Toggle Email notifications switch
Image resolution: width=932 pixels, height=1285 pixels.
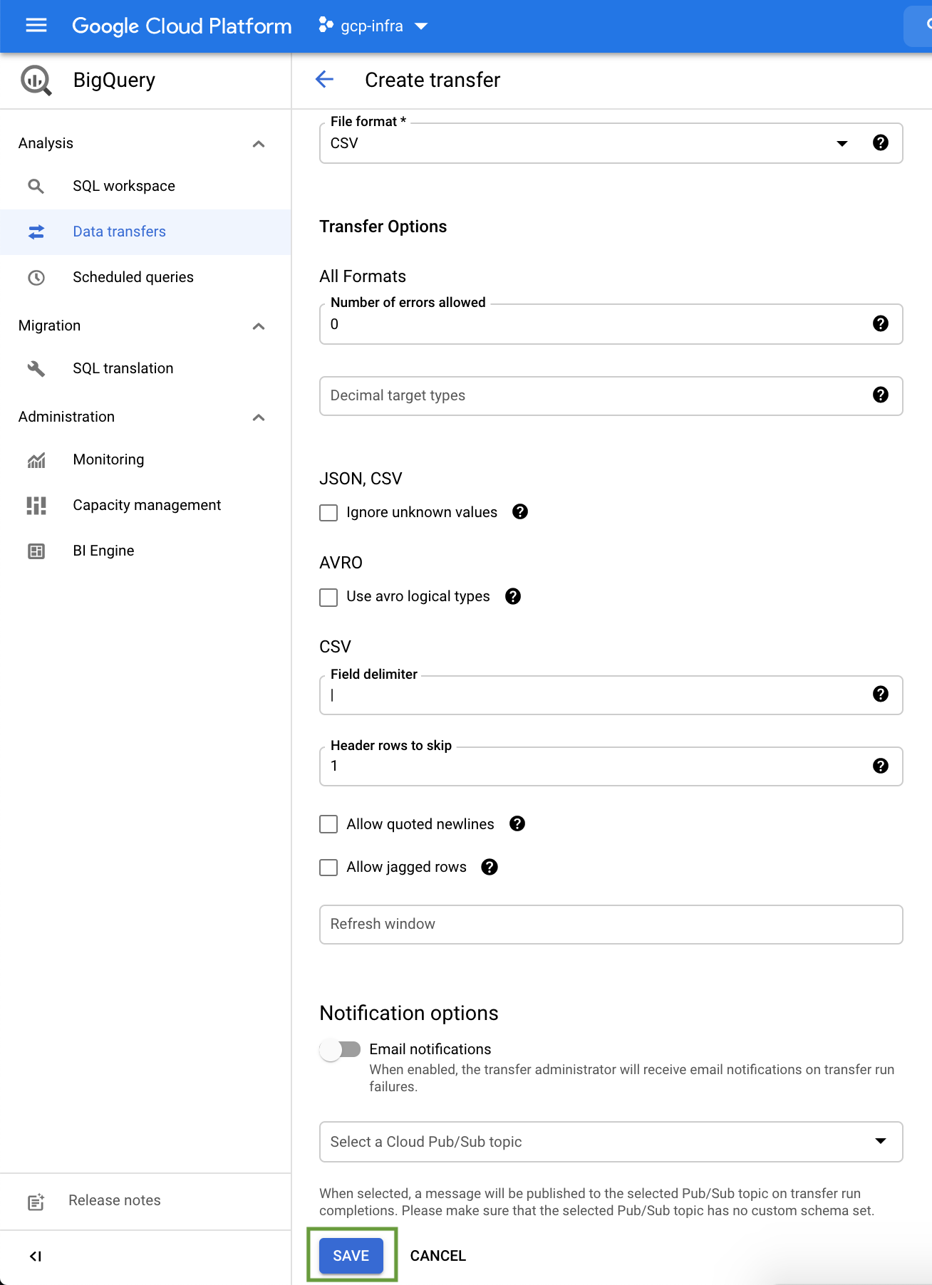click(340, 1050)
